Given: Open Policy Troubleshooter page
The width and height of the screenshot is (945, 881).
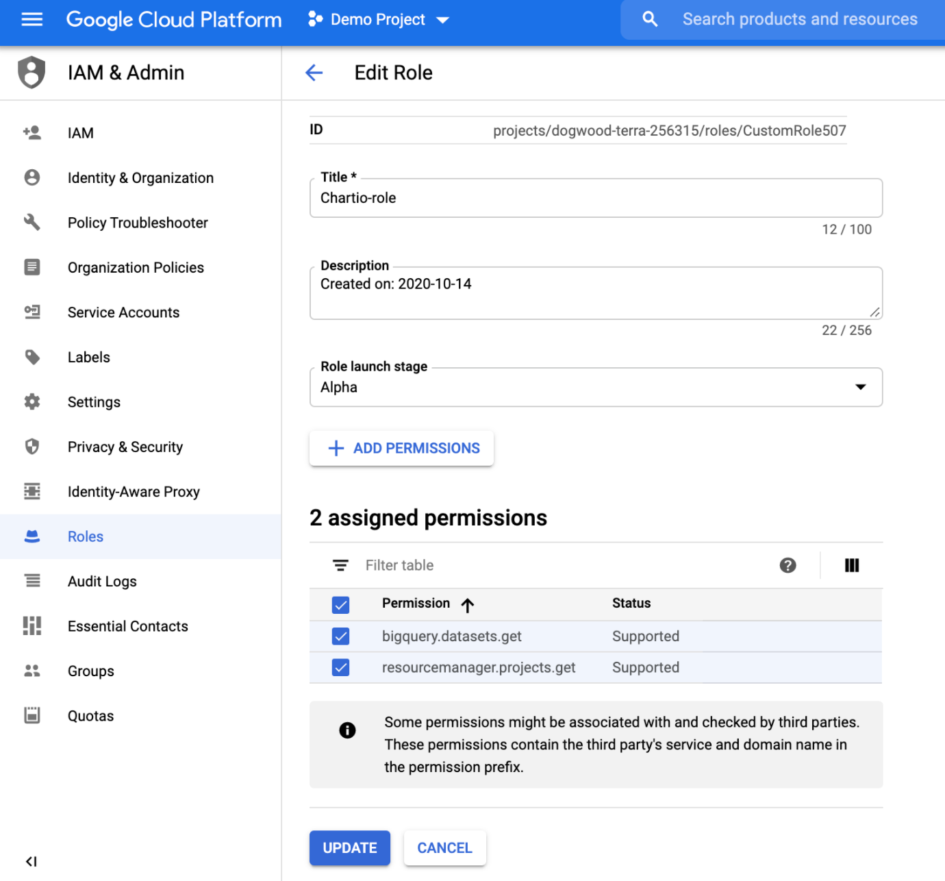Looking at the screenshot, I should [x=140, y=222].
